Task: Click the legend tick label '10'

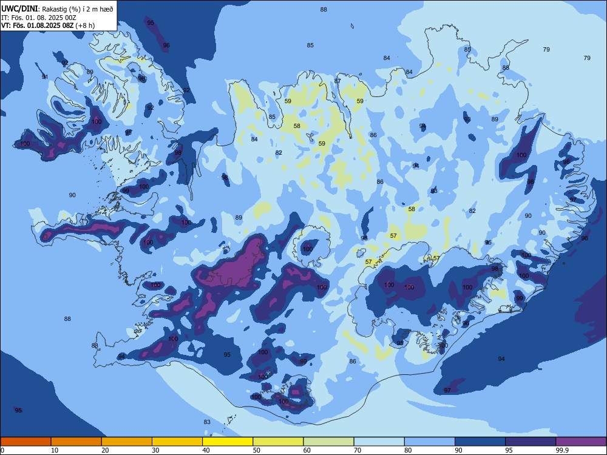Action: click(x=55, y=450)
